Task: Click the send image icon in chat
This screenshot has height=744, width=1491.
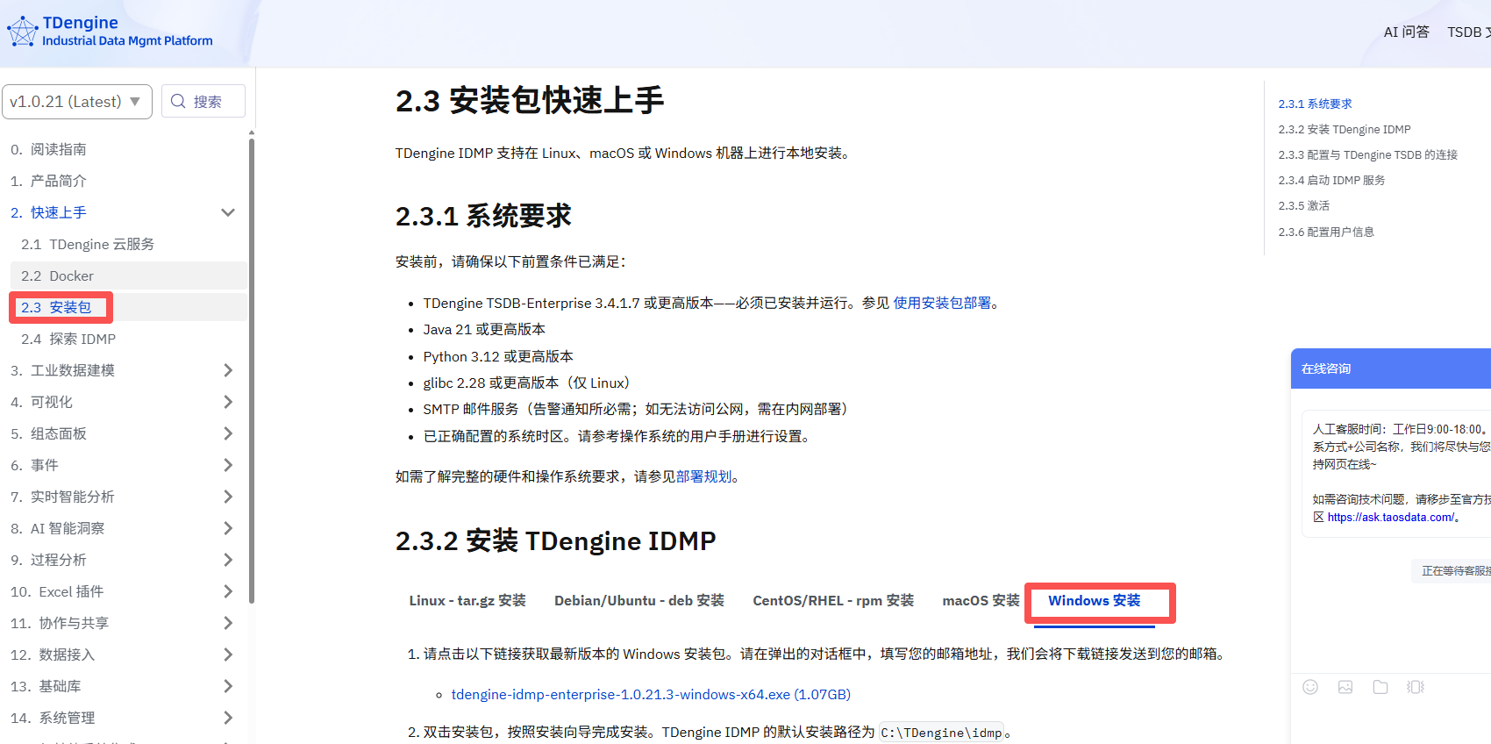Action: [x=1345, y=687]
